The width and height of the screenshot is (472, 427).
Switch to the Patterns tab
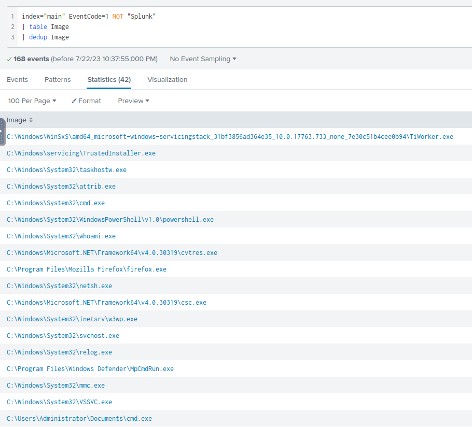(x=58, y=80)
